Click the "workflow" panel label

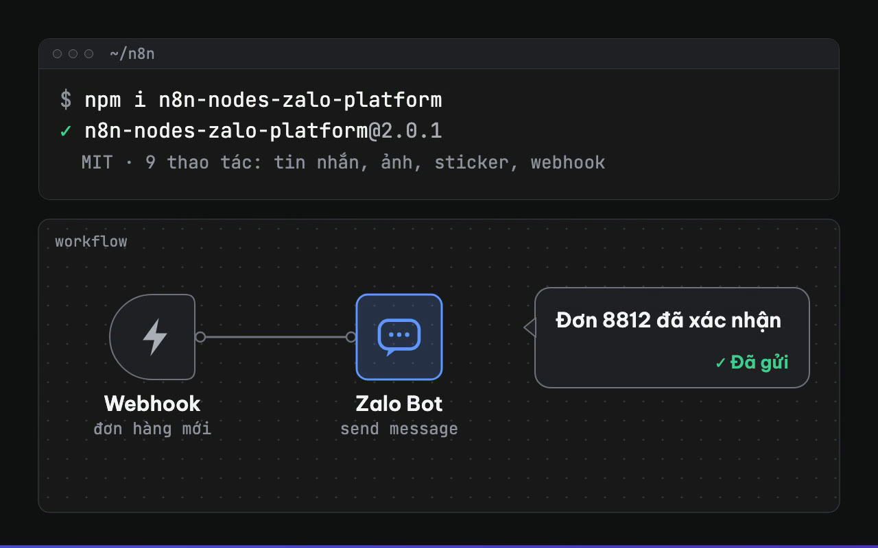click(91, 241)
